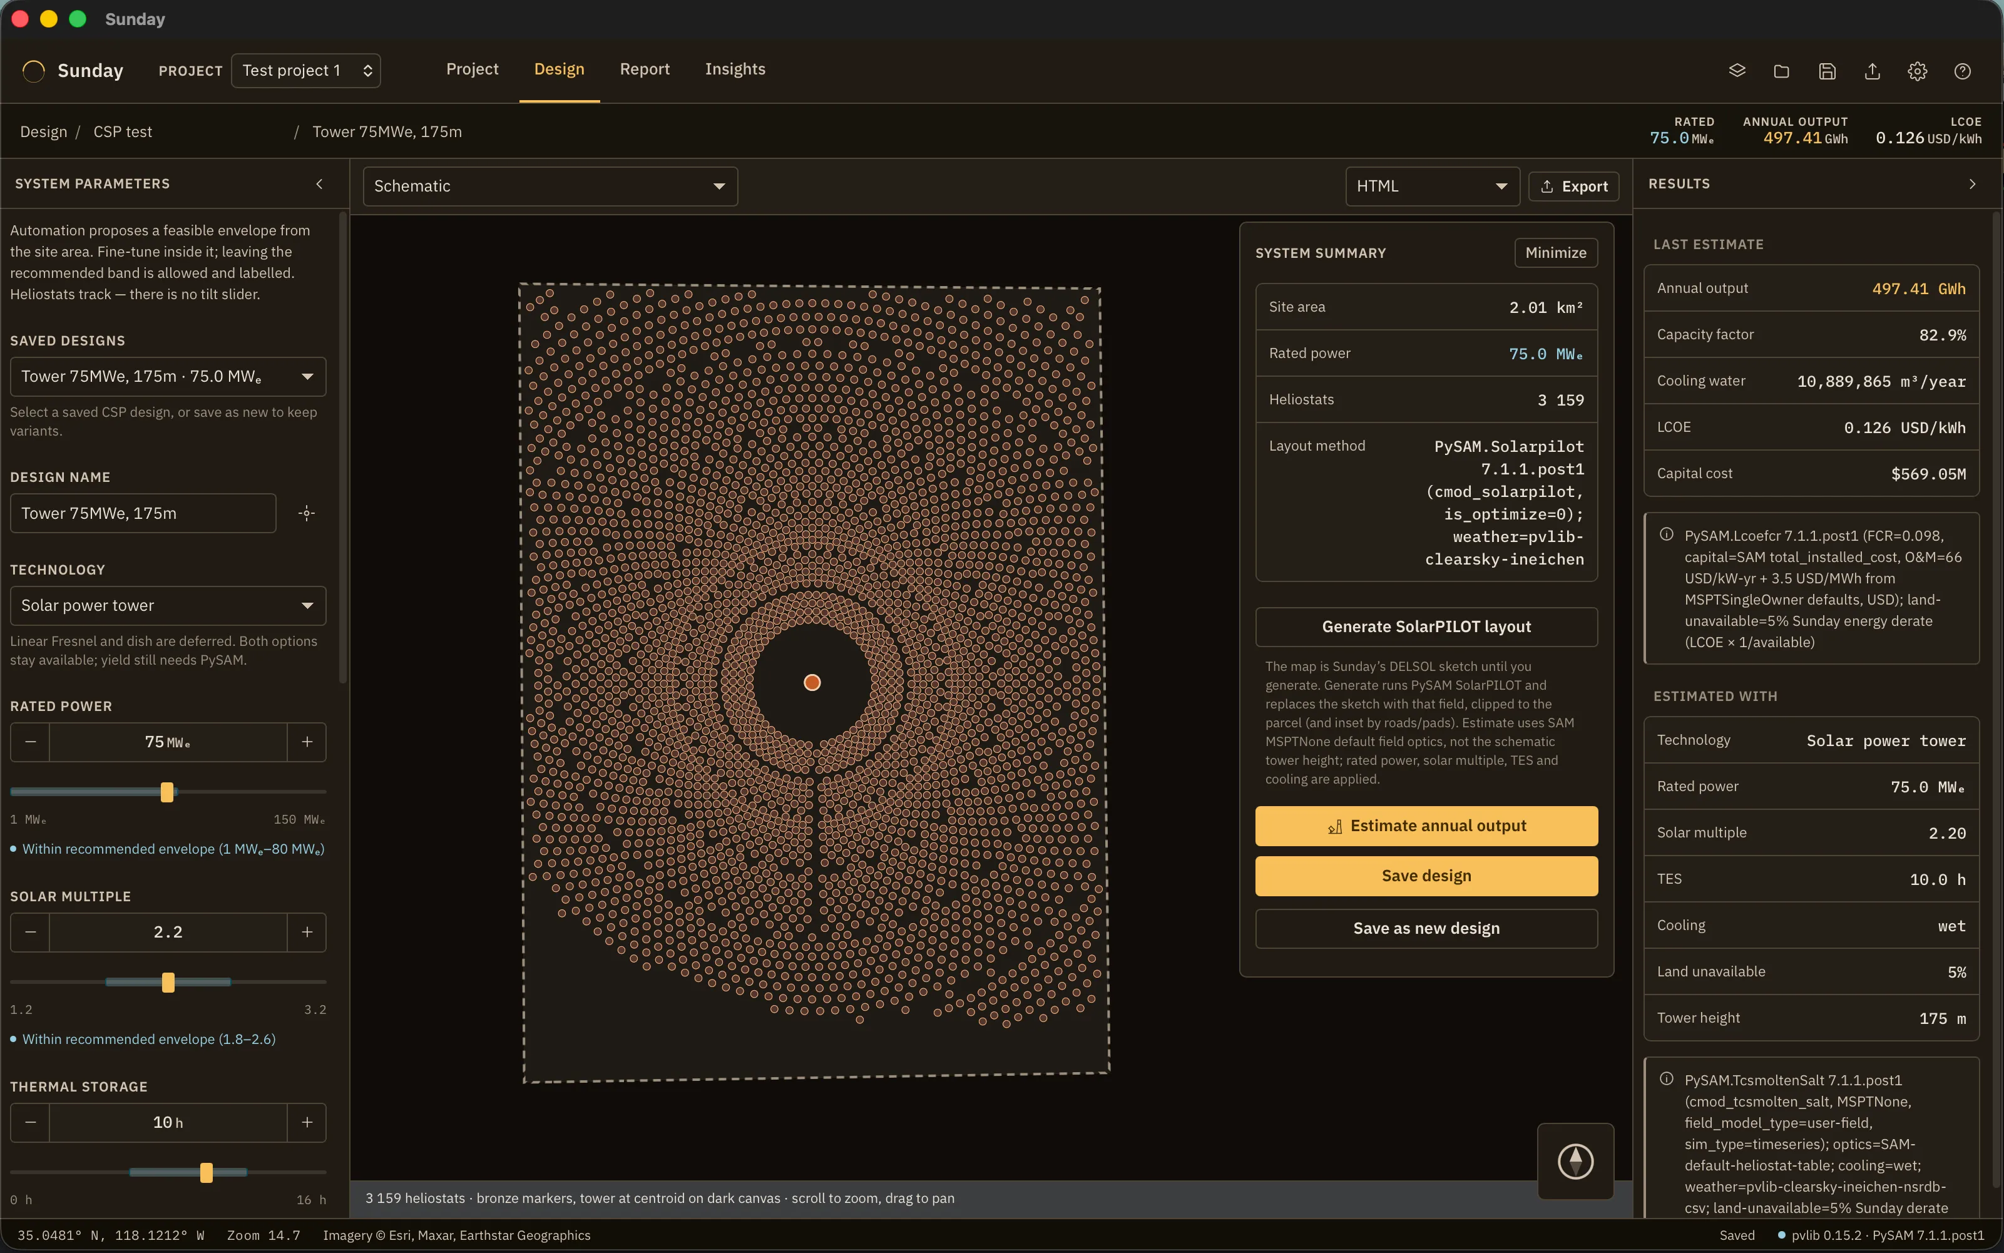Viewport: 2004px width, 1253px height.
Task: Collapse the System Parameters panel
Action: 320,184
